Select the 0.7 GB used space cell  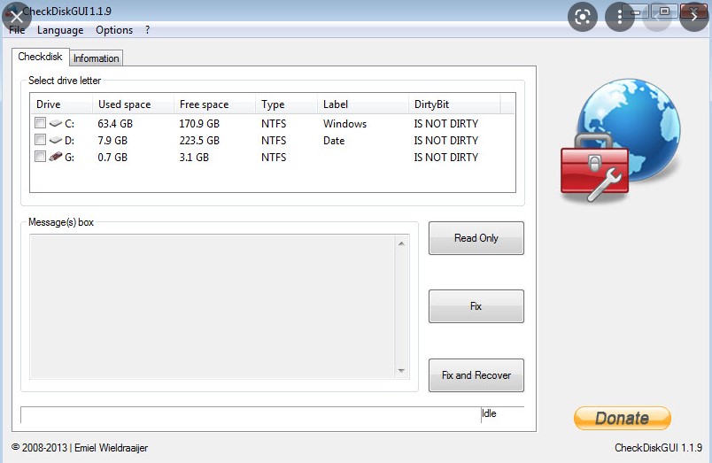(112, 157)
